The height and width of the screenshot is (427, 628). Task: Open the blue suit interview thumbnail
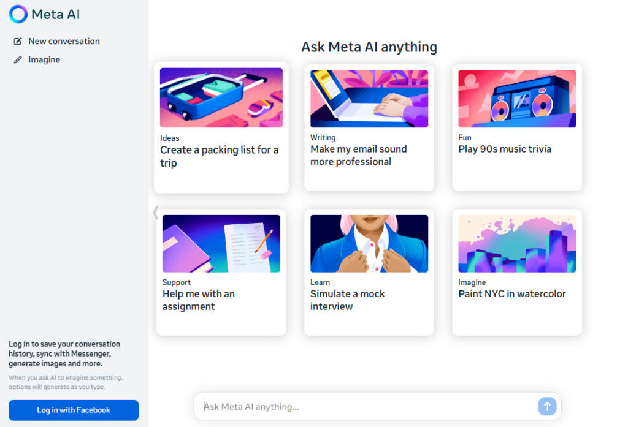[369, 244]
